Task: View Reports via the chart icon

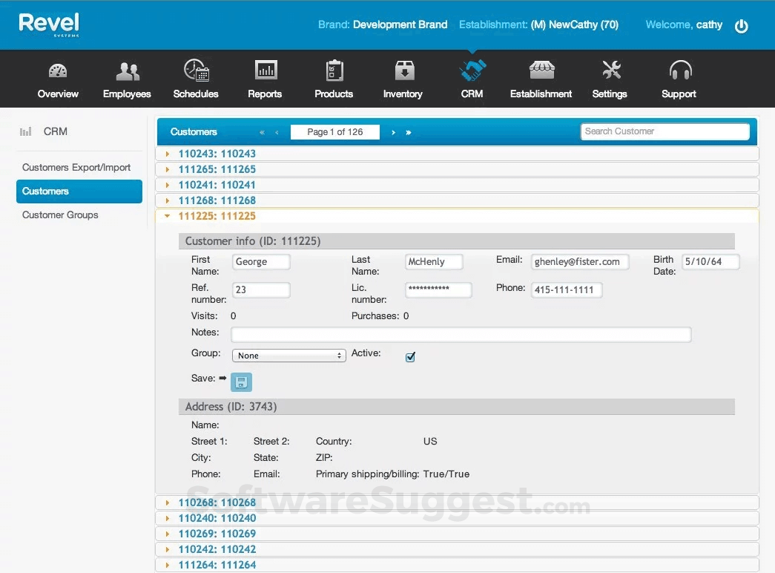Action: tap(265, 78)
